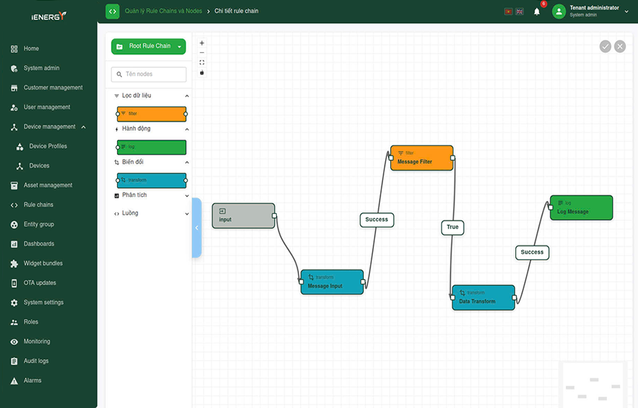638x408 pixels.
Task: Click the fit-to-view icon on the canvas
Action: coord(202,62)
